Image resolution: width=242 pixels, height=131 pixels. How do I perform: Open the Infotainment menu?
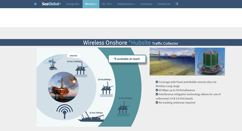click(126, 4)
